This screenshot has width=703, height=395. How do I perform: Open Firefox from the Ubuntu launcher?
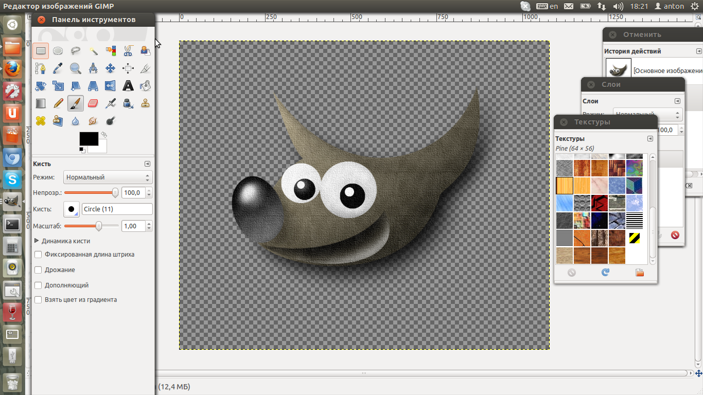tap(12, 68)
